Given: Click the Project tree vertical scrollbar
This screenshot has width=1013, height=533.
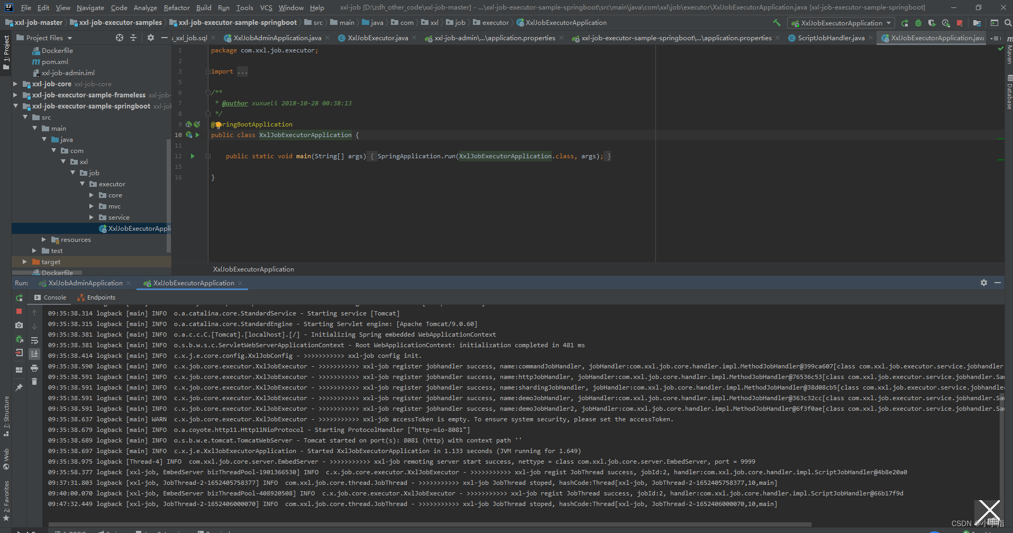Looking at the screenshot, I should point(168,196).
